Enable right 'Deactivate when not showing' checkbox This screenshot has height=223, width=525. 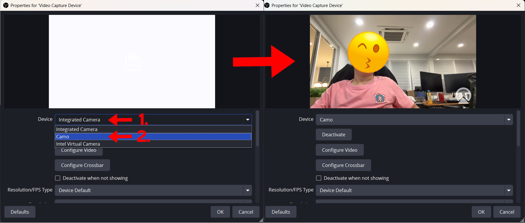[319, 178]
